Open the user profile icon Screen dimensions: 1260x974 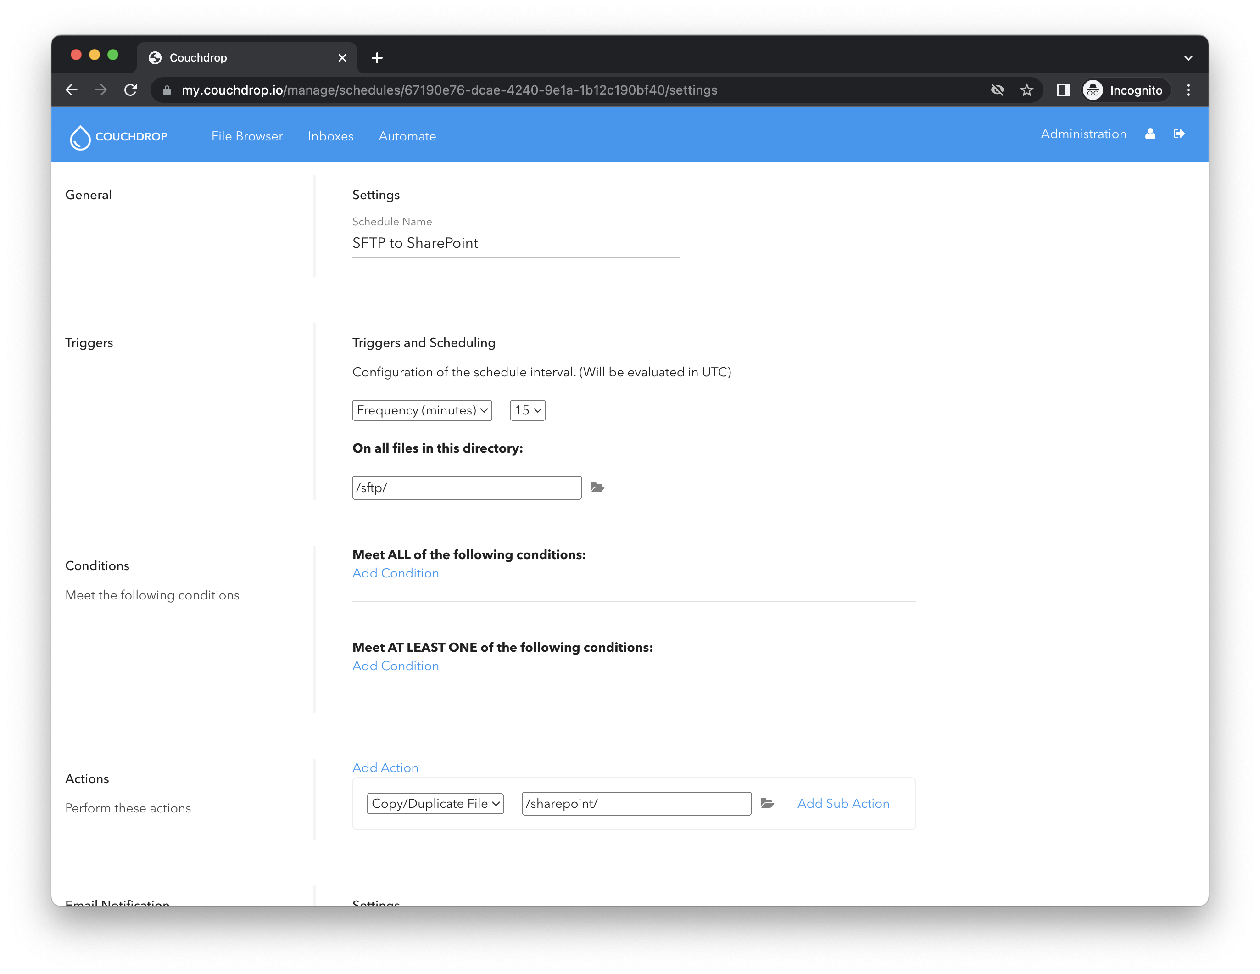[1150, 134]
